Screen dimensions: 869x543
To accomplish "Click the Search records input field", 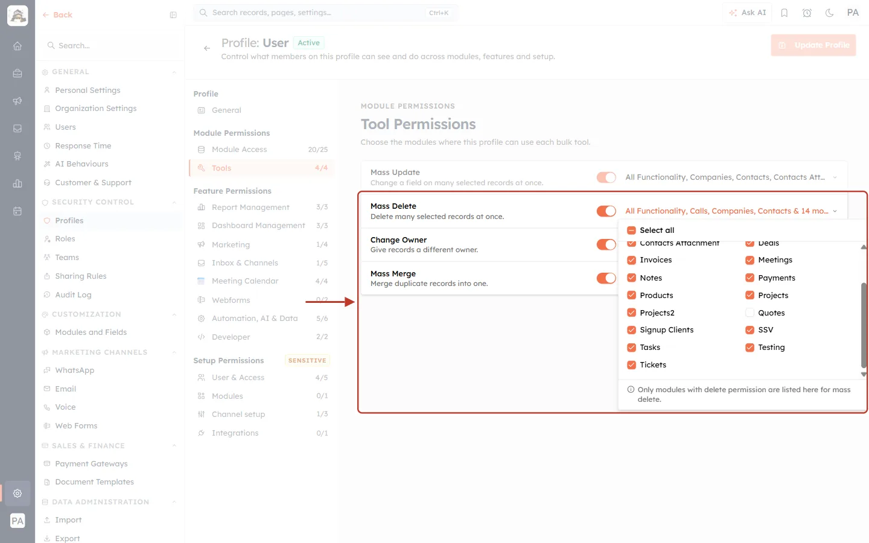I will [x=325, y=13].
